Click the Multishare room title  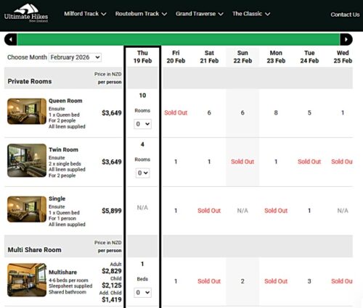coord(62,272)
